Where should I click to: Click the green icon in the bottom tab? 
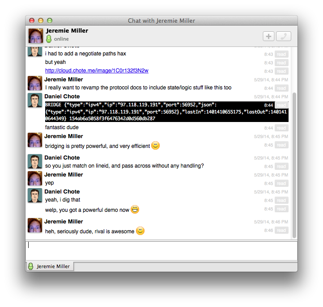pos(31,266)
